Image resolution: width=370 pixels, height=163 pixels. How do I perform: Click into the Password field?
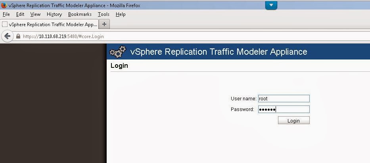click(x=284, y=109)
